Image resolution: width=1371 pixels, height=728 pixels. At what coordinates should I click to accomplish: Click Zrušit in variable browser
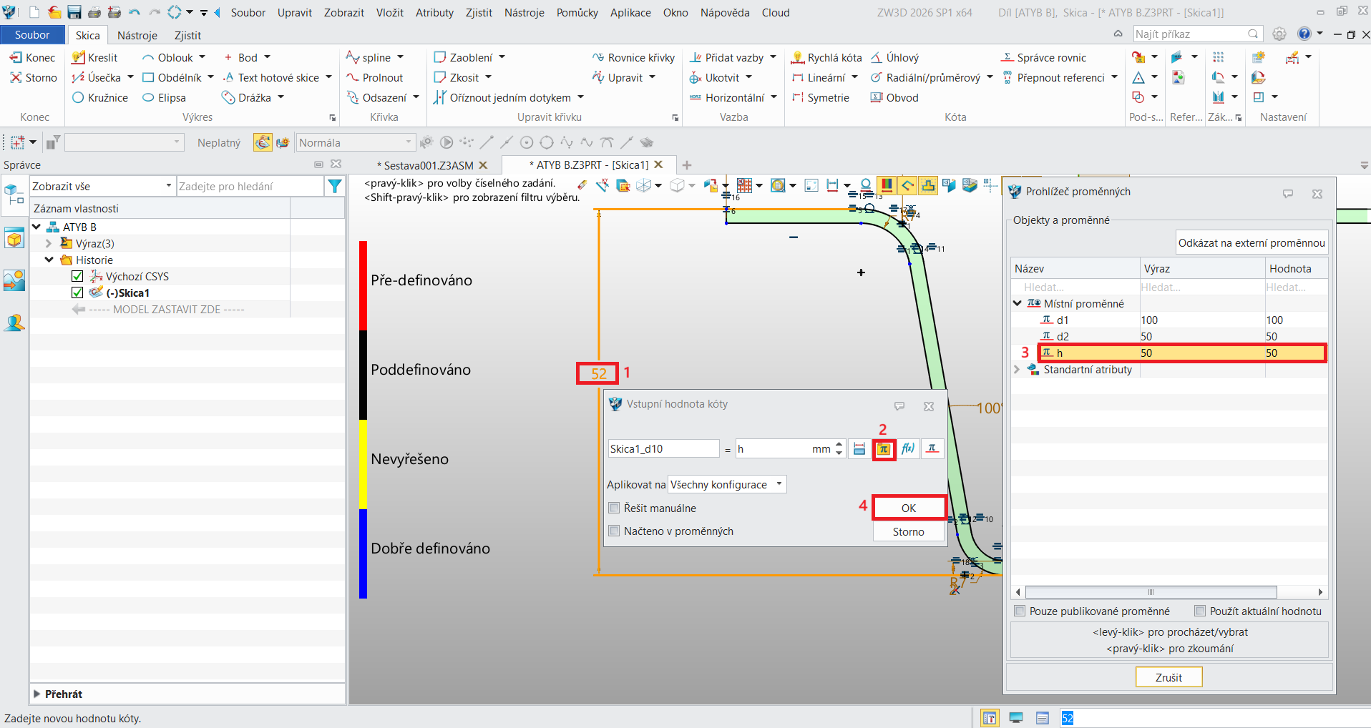click(x=1168, y=677)
